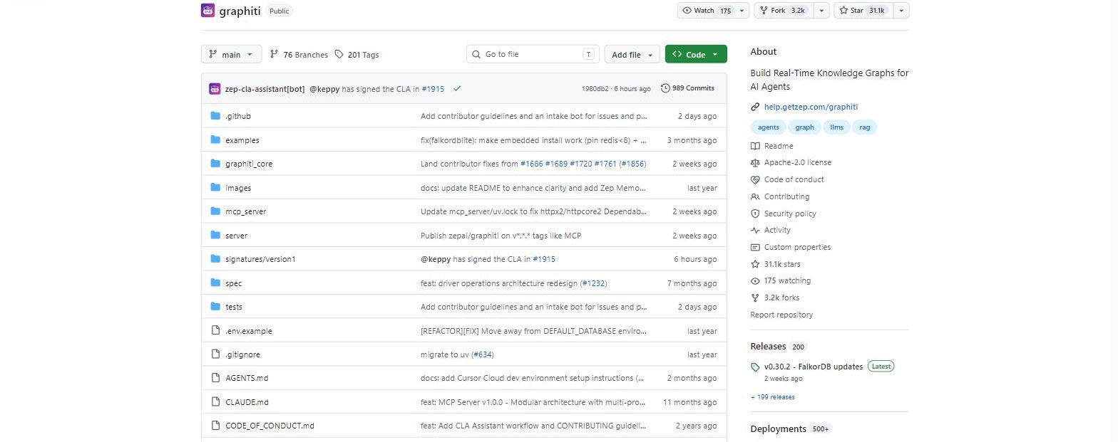
Task: Click the green check status icon
Action: 456,89
